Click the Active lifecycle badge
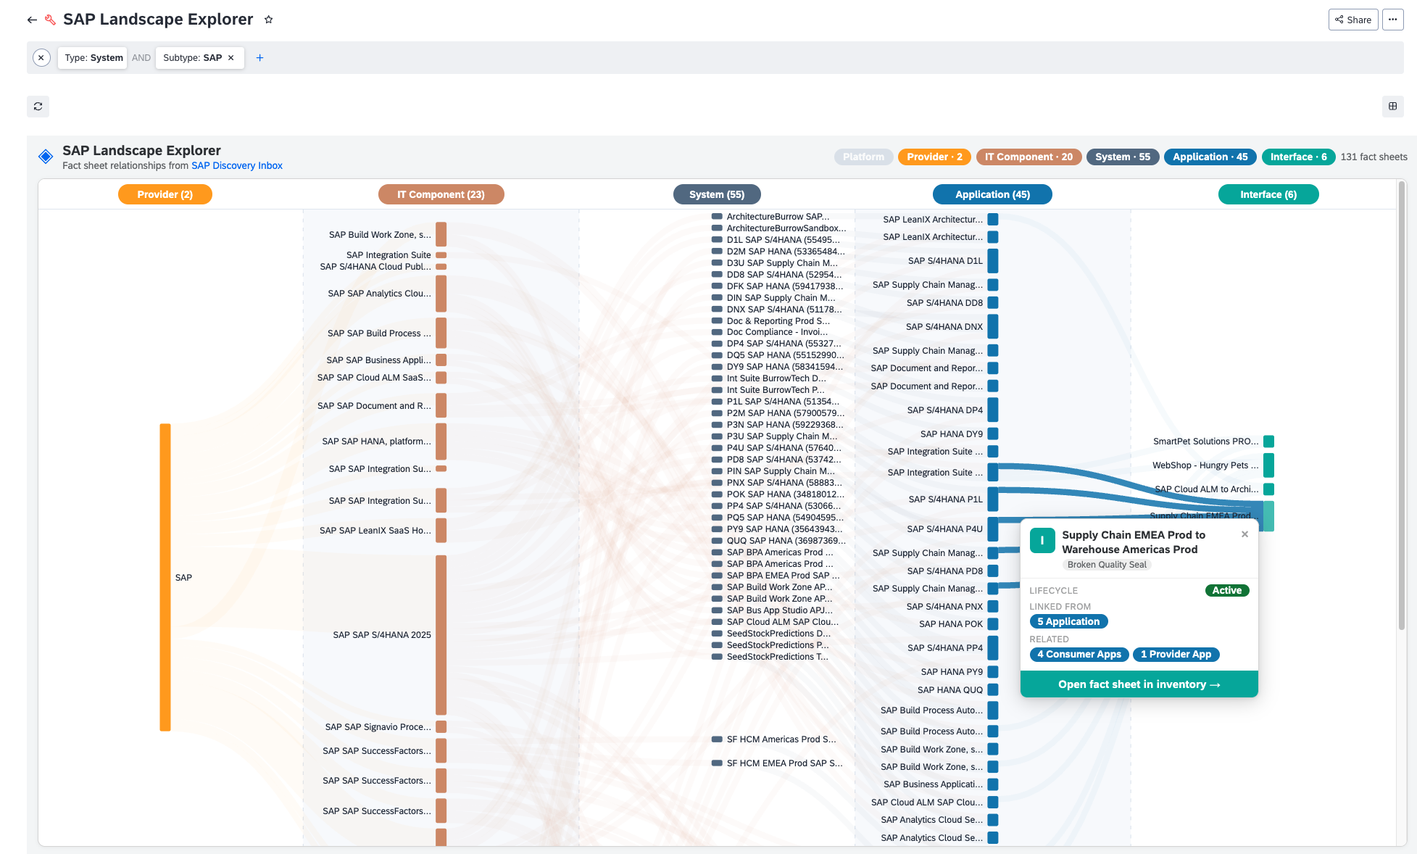This screenshot has height=854, width=1417. (x=1226, y=591)
